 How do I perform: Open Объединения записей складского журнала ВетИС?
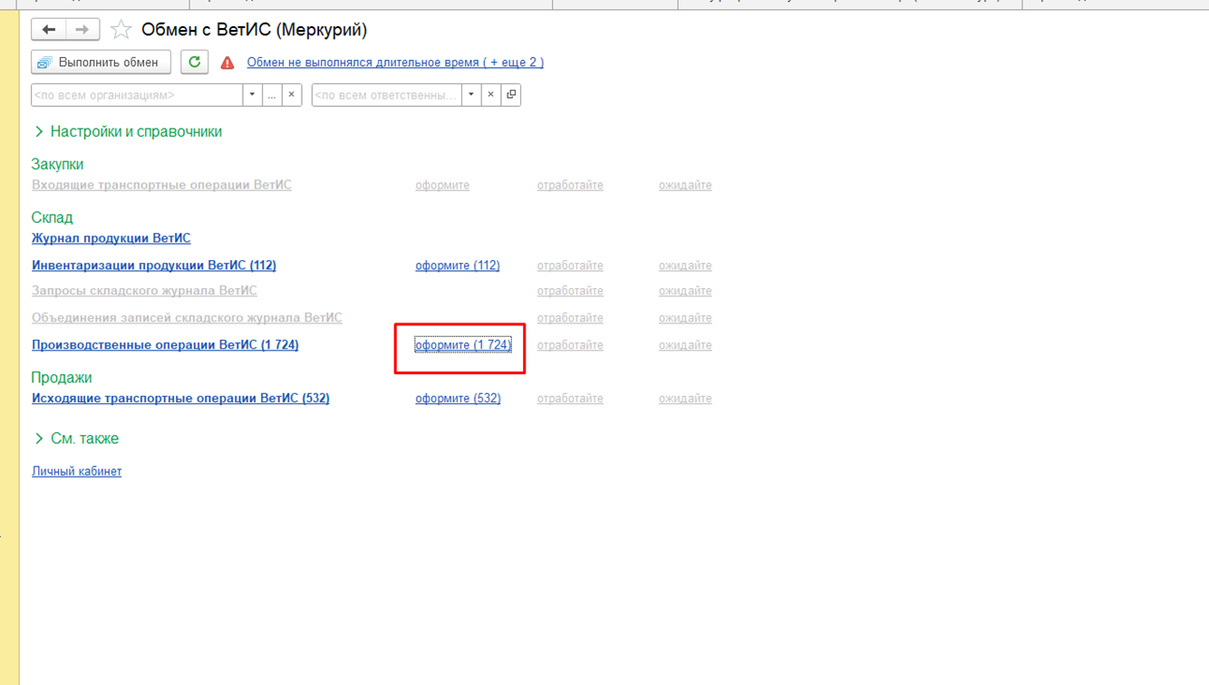[187, 318]
